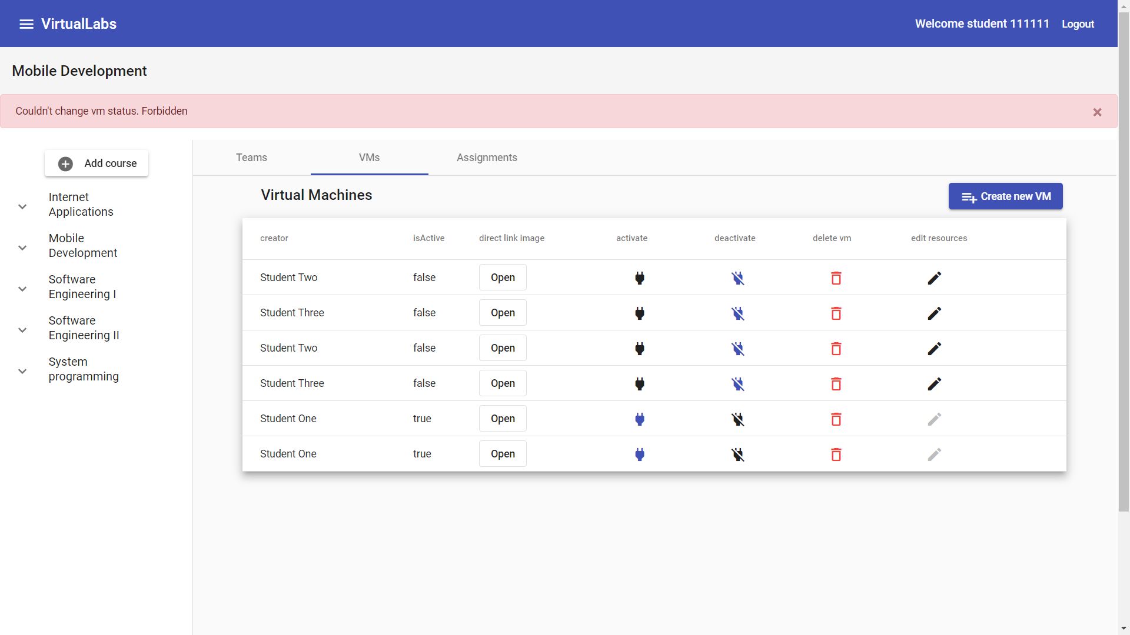Image resolution: width=1130 pixels, height=635 pixels.
Task: Click Logout link in header
Action: [x=1078, y=24]
